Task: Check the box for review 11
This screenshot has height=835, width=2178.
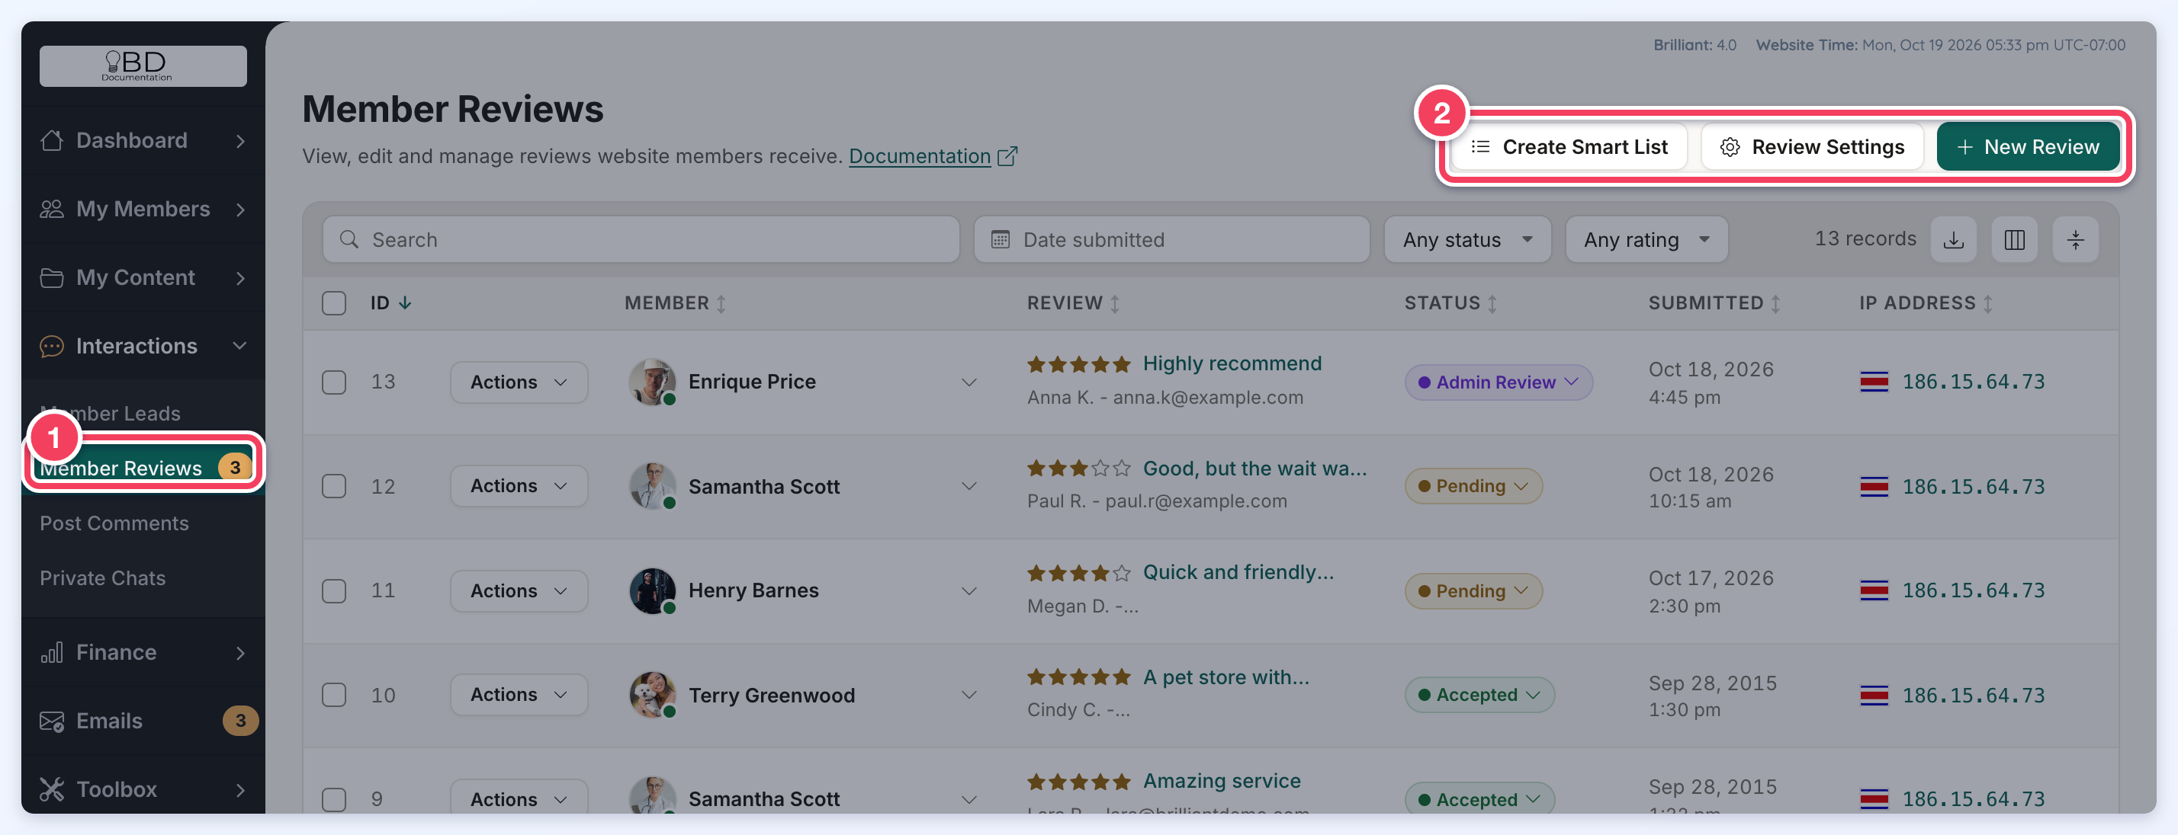Action: [334, 590]
